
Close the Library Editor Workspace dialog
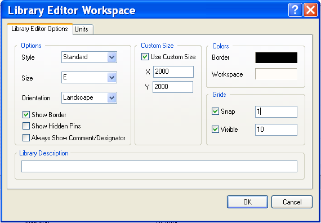[x=310, y=10]
